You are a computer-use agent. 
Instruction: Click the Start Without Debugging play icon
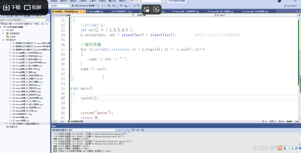coord(98,6)
